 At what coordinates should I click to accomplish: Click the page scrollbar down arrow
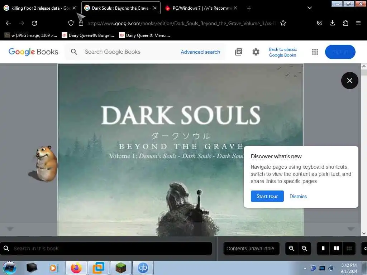pos(364,233)
